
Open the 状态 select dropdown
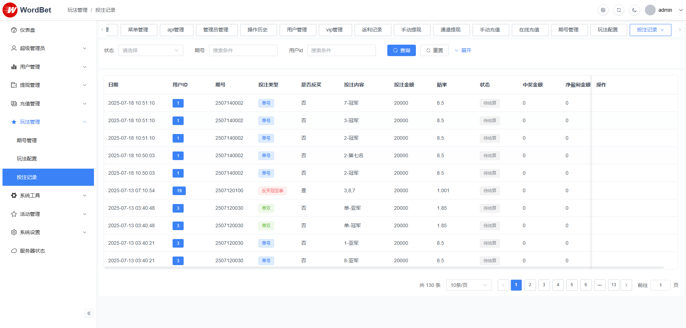pyautogui.click(x=150, y=50)
